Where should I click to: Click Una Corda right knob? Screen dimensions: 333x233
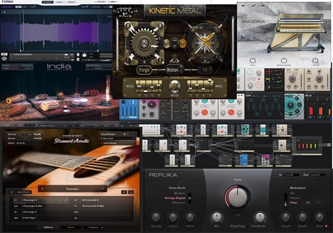coord(315,61)
